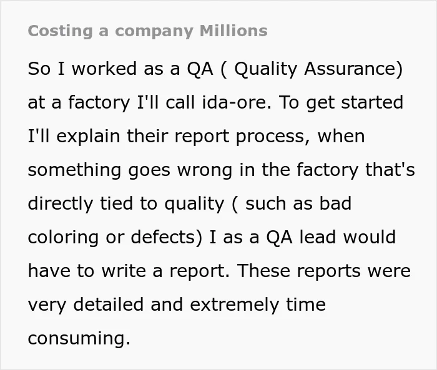The width and height of the screenshot is (437, 370).
Task: Click 'QA lead' in the sixth line
Action: [301, 237]
